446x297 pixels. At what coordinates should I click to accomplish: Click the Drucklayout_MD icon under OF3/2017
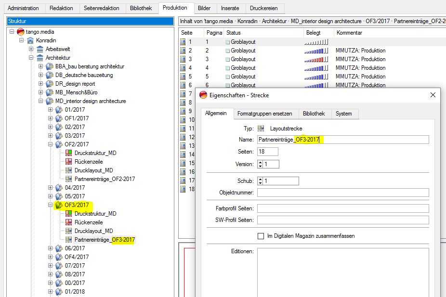pos(68,231)
